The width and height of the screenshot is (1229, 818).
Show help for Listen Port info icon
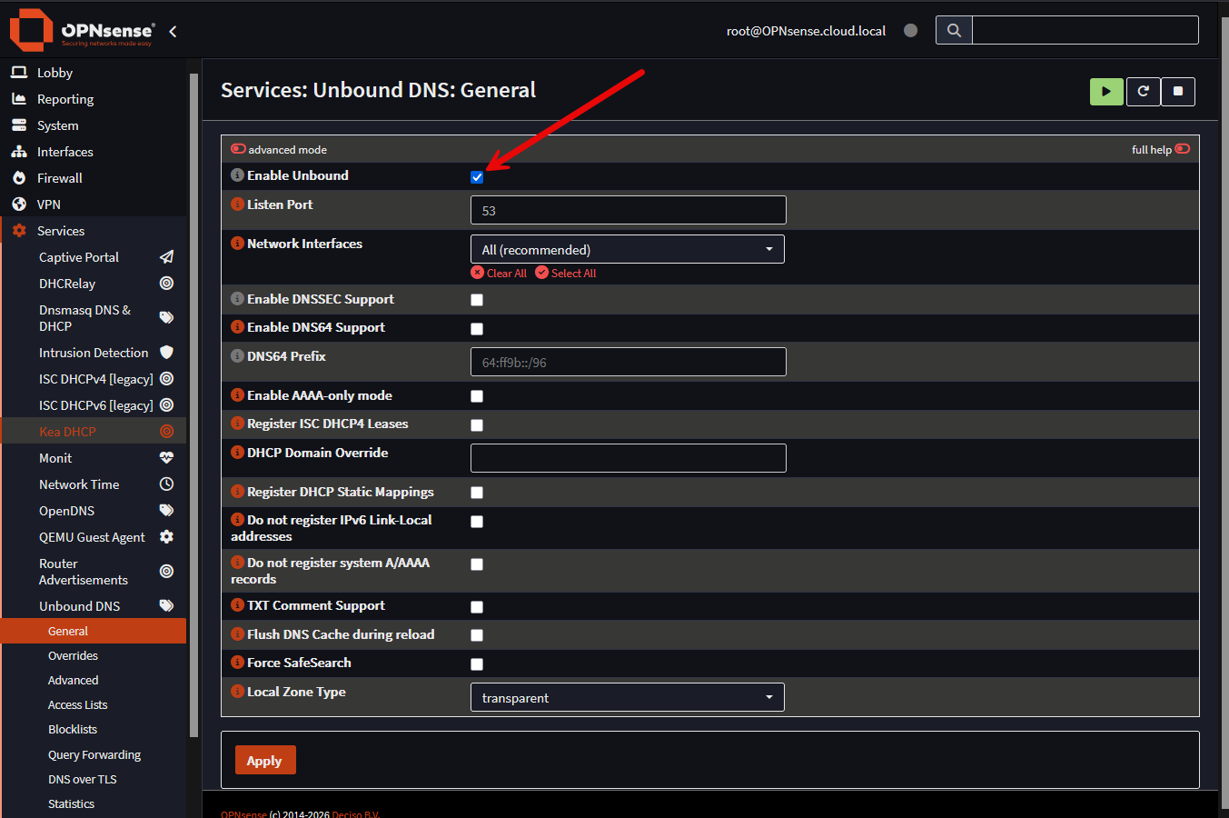(x=237, y=204)
